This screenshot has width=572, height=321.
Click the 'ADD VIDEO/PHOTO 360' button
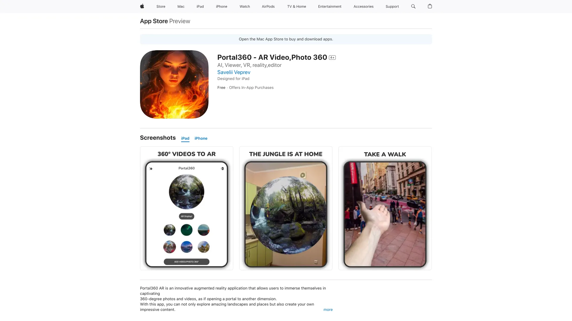(x=186, y=262)
